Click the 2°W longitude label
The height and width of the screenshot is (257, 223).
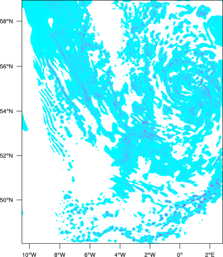(150, 255)
